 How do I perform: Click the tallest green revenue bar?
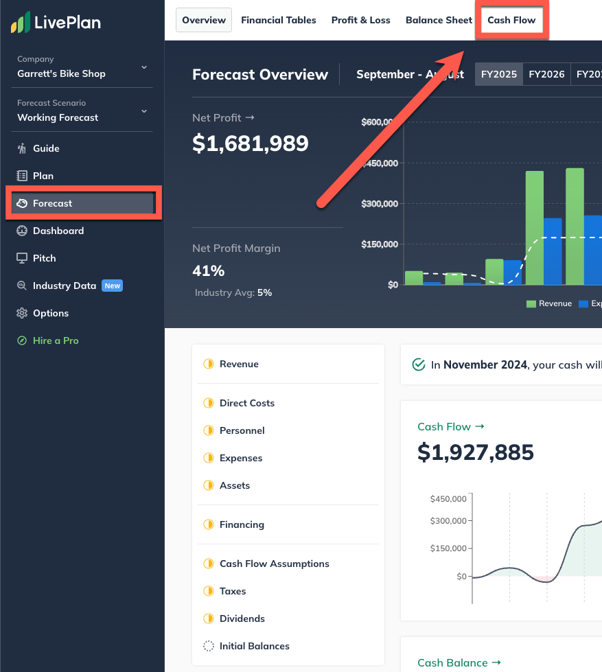(x=575, y=227)
